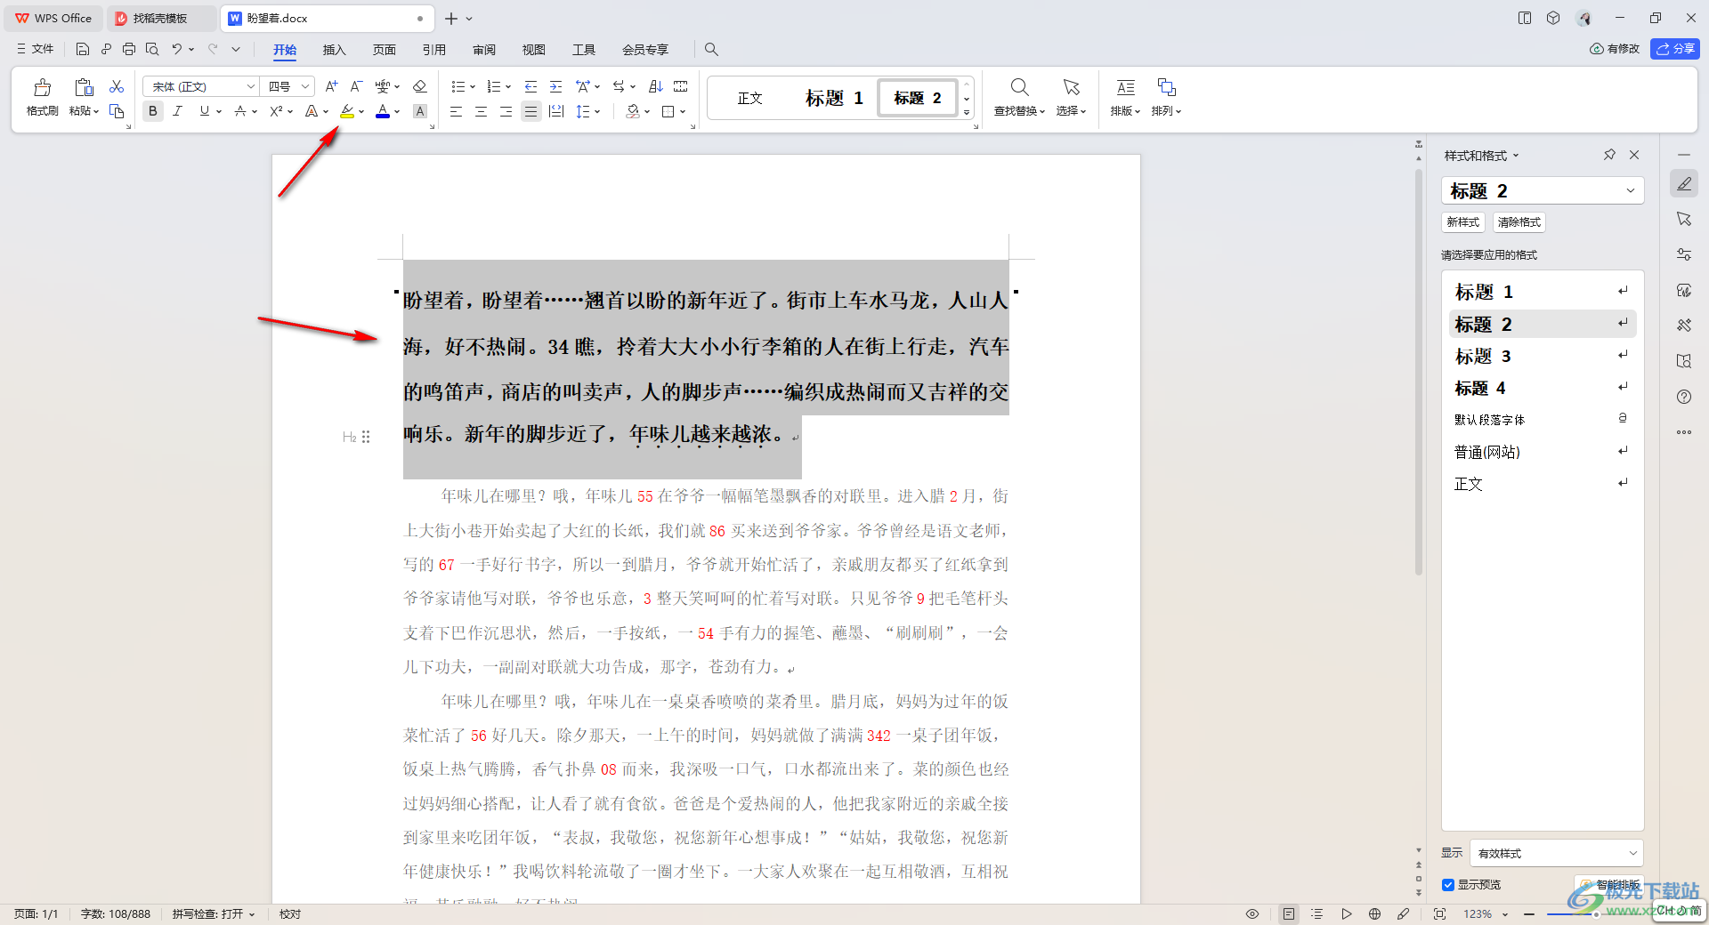Click the Paste (粘贴) clipboard icon

click(x=84, y=87)
